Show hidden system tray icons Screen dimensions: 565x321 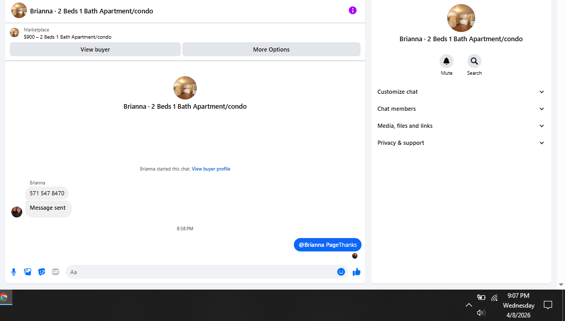coord(468,305)
